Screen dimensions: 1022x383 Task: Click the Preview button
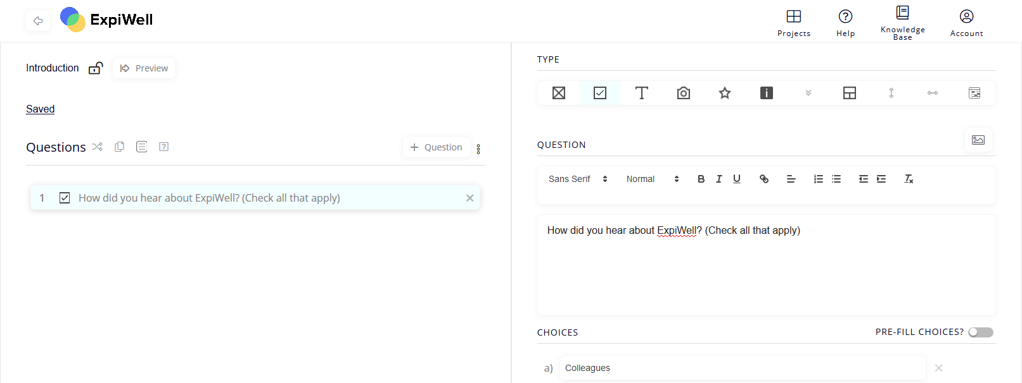tap(144, 68)
